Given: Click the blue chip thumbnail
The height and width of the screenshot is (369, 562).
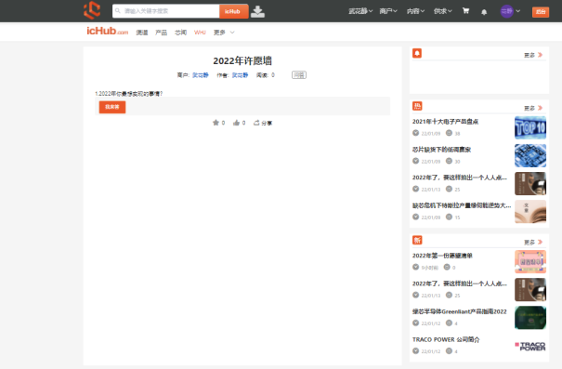Looking at the screenshot, I should point(530,155).
